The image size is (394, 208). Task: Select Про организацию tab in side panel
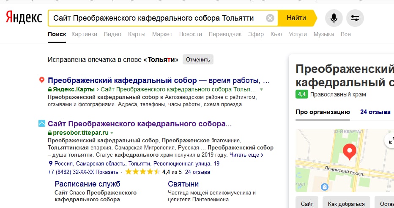pos(323,112)
